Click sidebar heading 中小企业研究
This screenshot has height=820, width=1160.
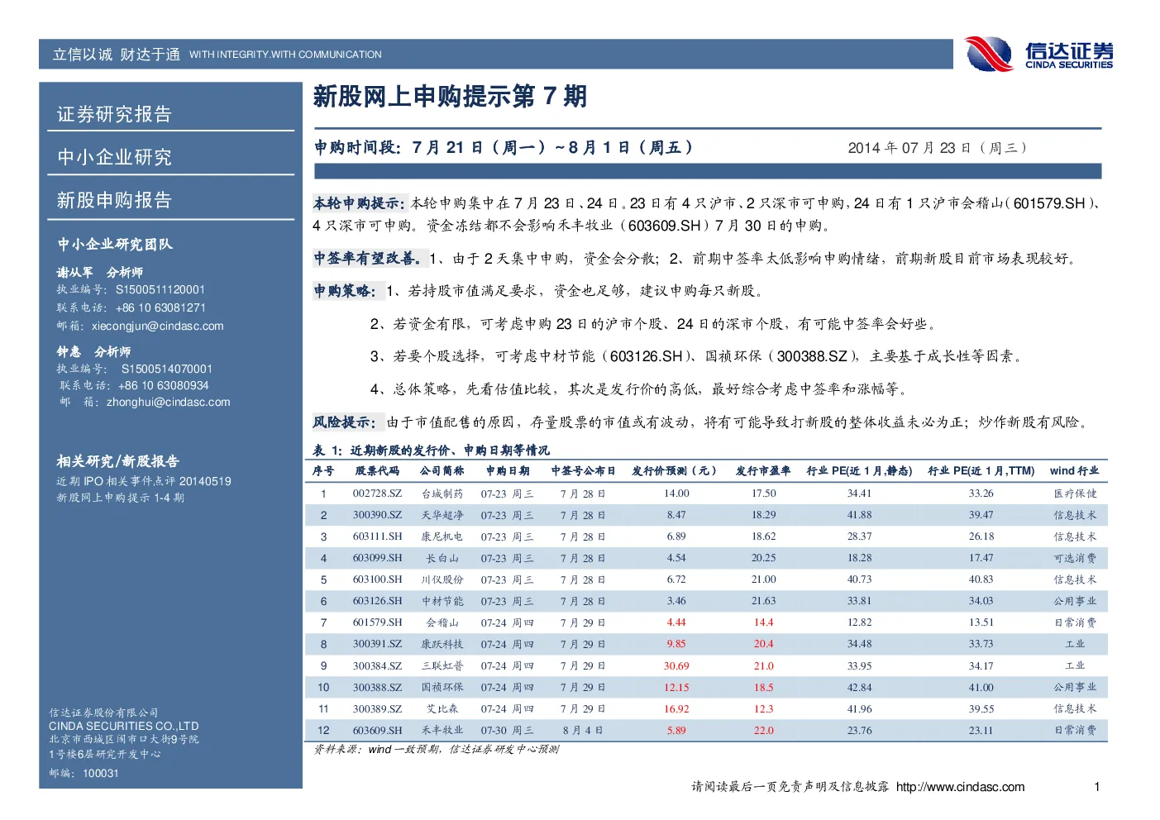(x=114, y=157)
